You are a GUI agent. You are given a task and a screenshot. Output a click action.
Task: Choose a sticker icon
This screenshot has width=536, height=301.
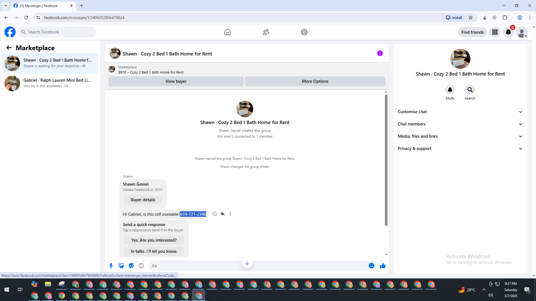tap(131, 266)
